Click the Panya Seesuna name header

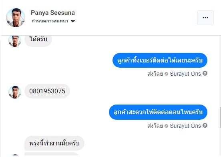[x=53, y=13]
